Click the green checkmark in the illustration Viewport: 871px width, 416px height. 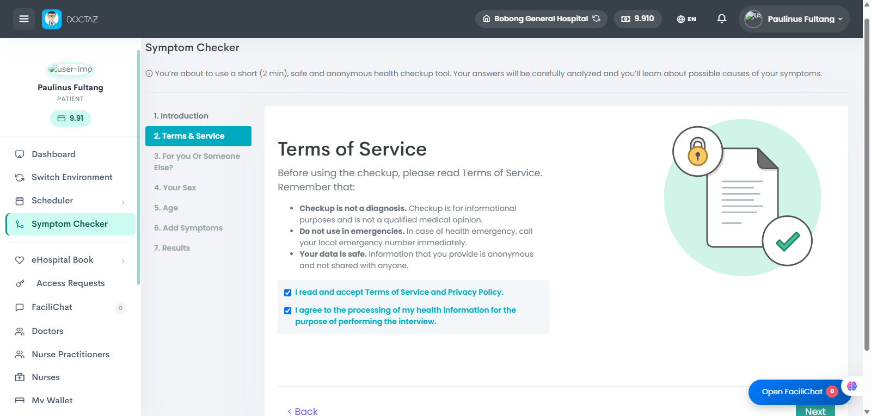[x=787, y=241]
